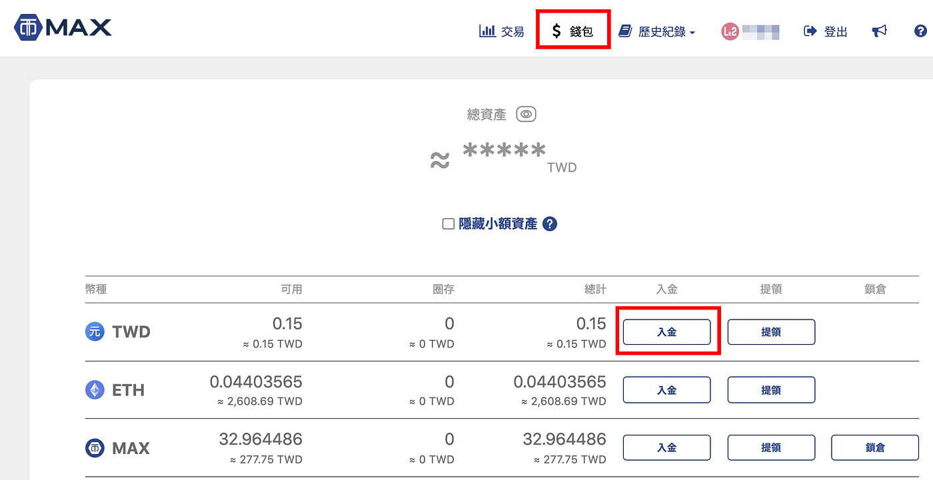Image resolution: width=933 pixels, height=480 pixels.
Task: Show help for 隱藏小額資產 option
Action: point(550,224)
